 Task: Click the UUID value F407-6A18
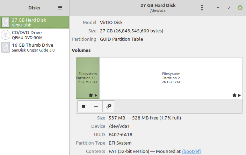pyautogui.click(x=121, y=134)
